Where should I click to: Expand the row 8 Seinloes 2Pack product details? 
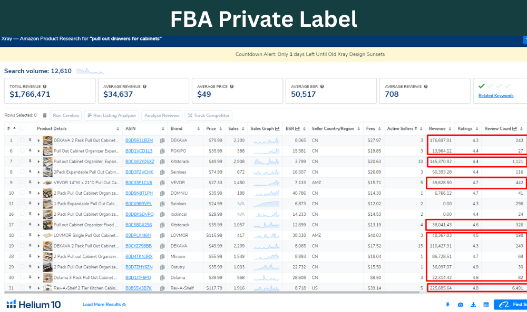[38, 172]
